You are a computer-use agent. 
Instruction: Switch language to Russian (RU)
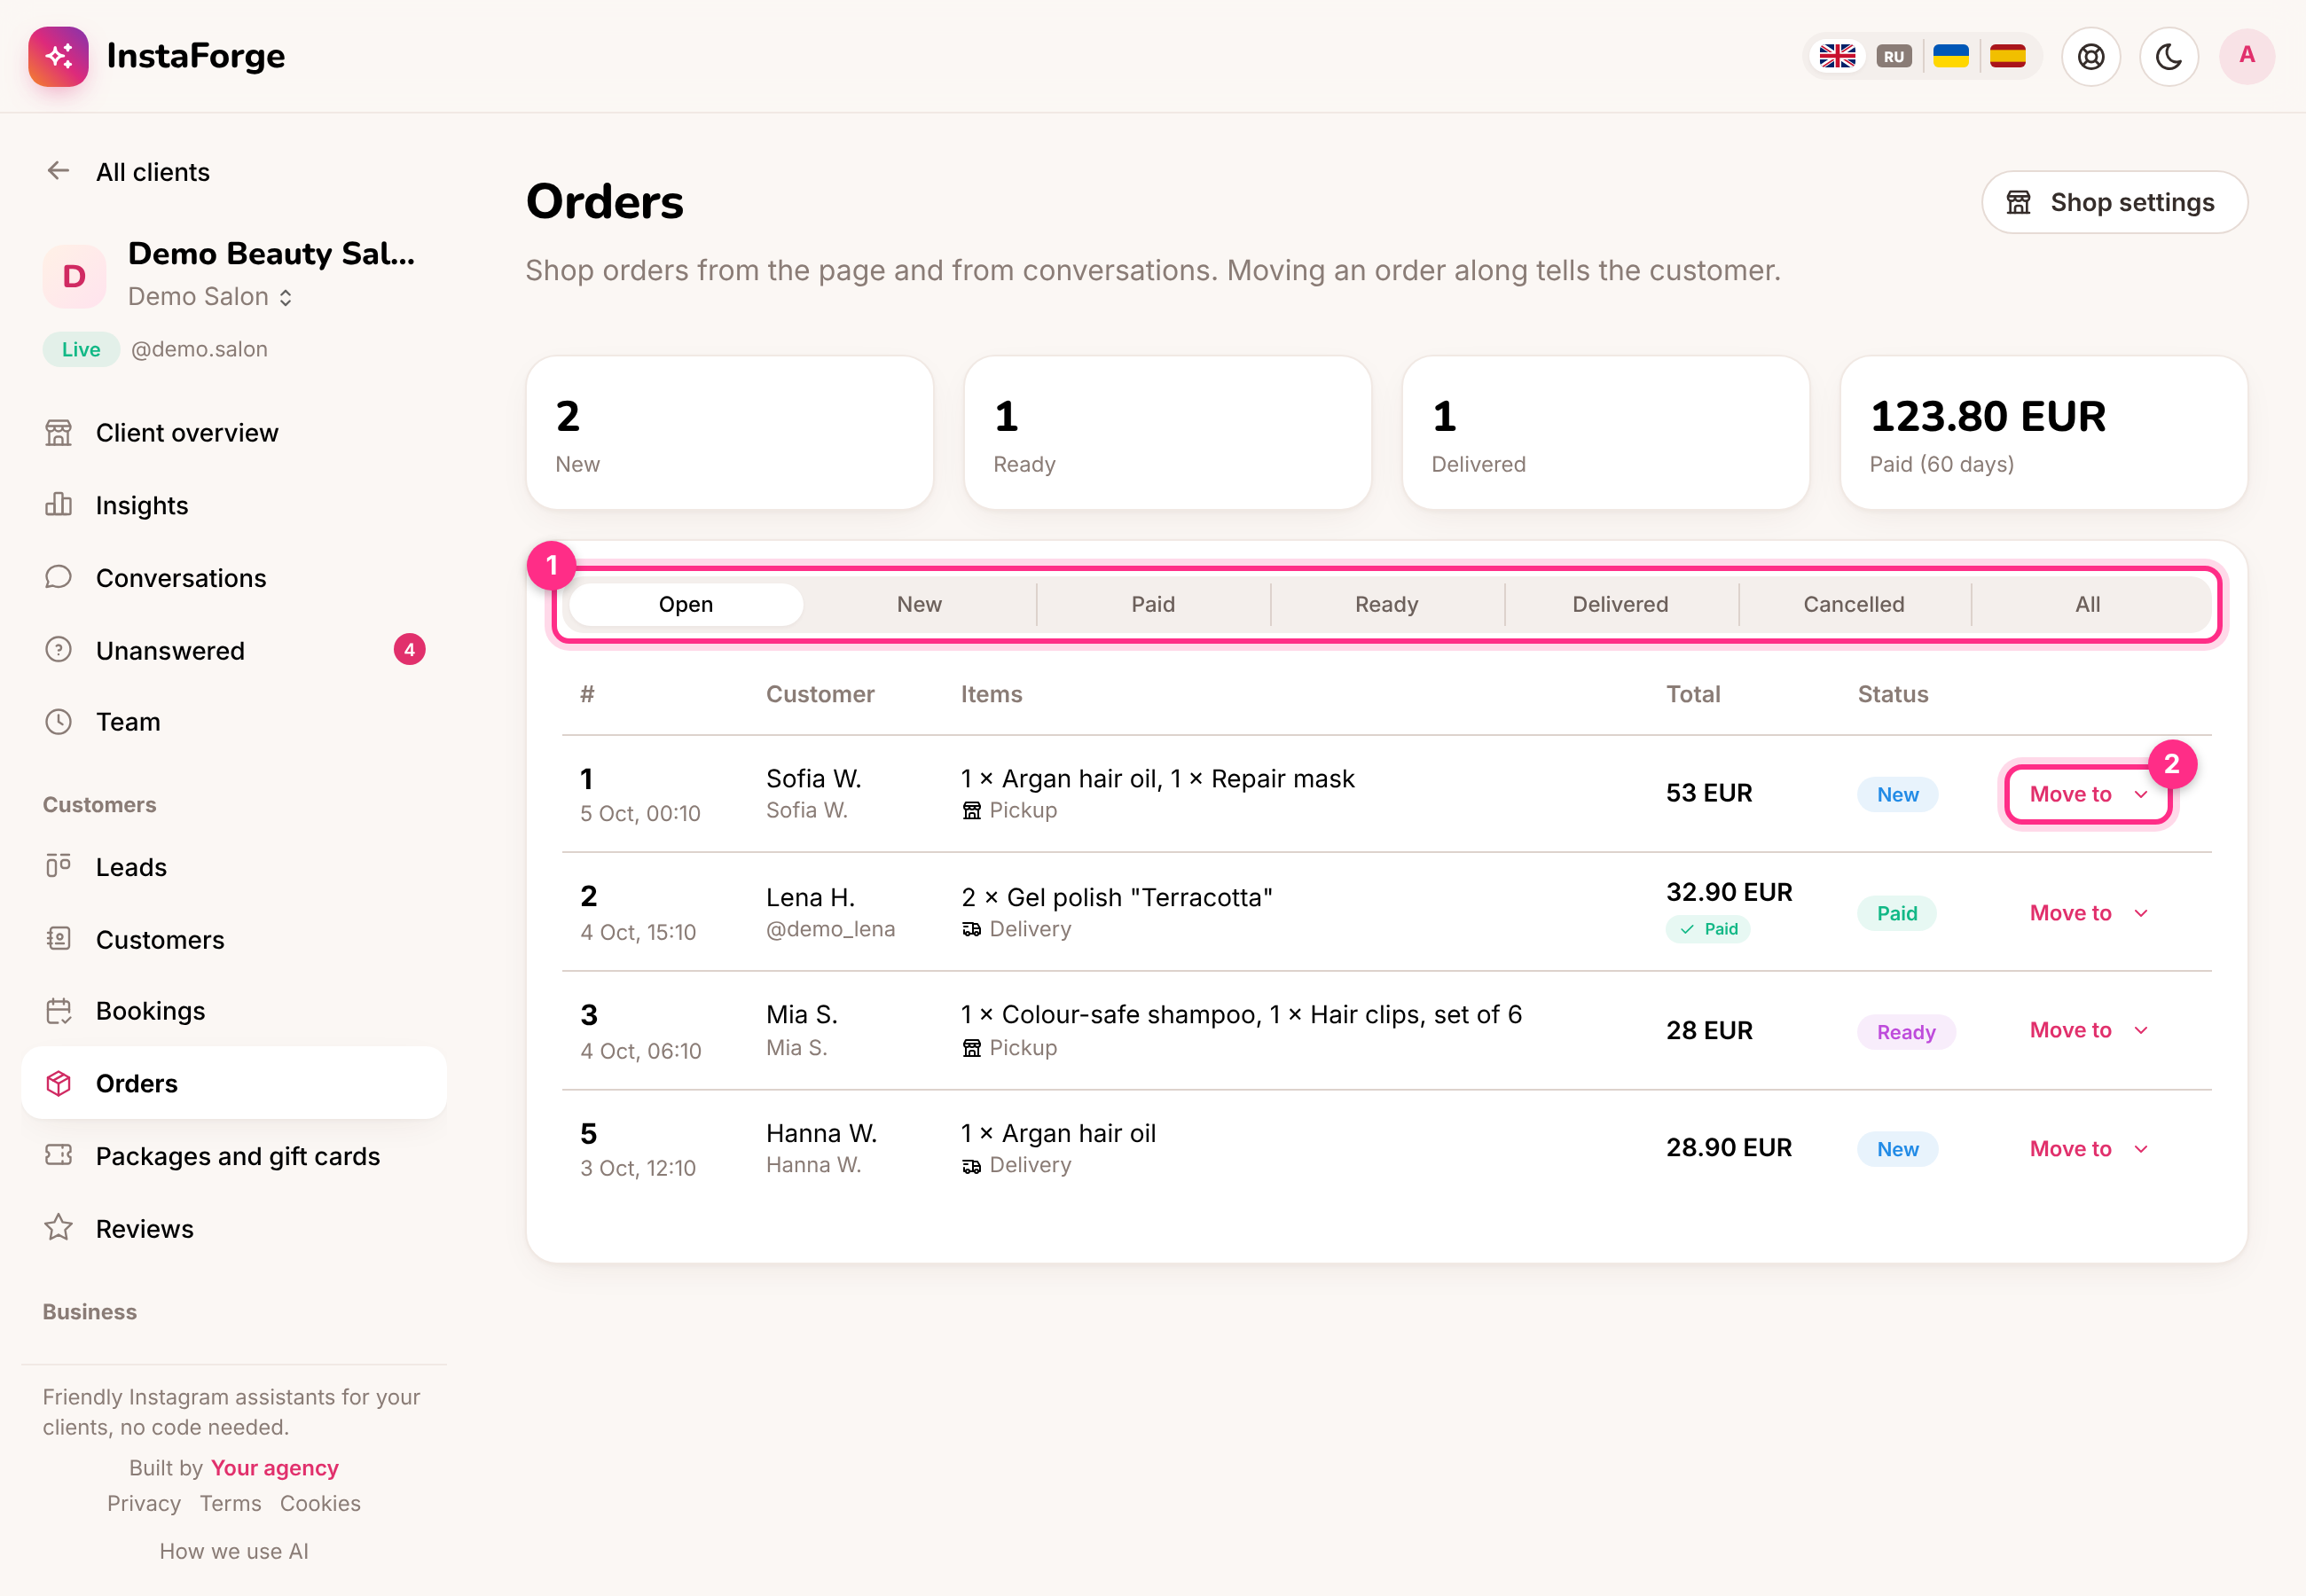1894,56
